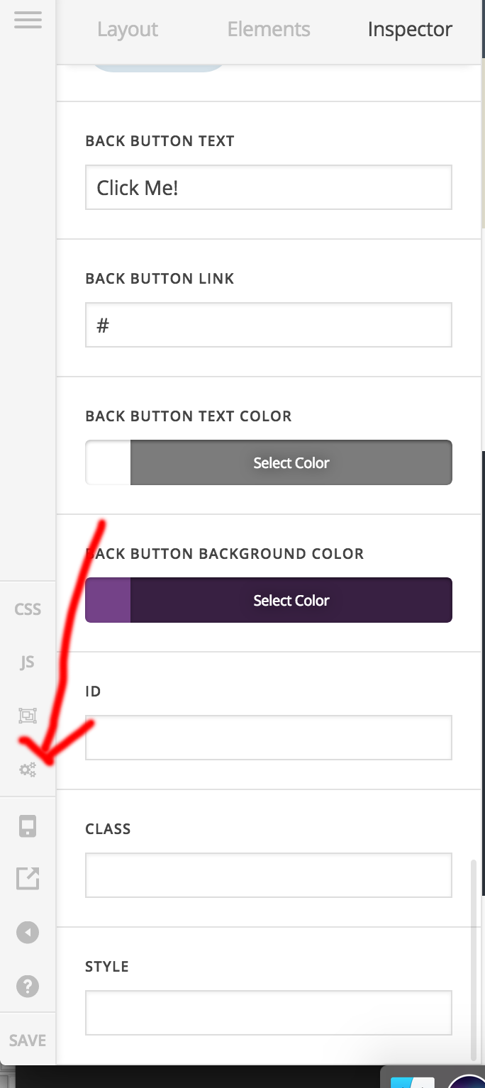Click the back circle arrow icon
This screenshot has height=1088, width=485.
pyautogui.click(x=27, y=932)
